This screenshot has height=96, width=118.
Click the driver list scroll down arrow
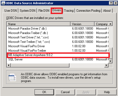111,61
